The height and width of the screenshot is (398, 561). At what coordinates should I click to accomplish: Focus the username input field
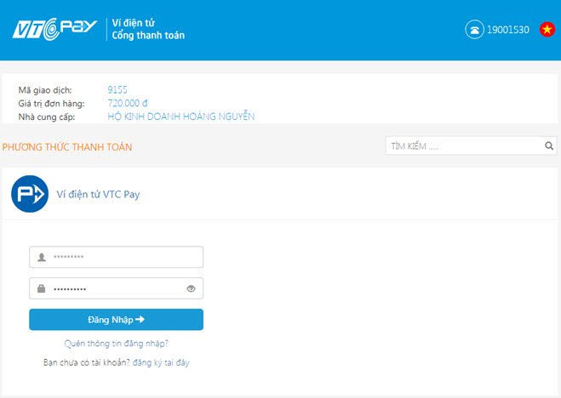117,257
